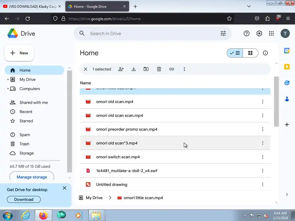Switch to list layout view
Screen dimensions: 295x221
235,53
